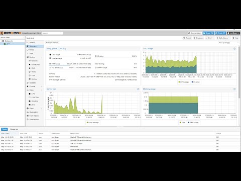The height and width of the screenshot is (181, 241).
Task: Open the Search item in node menu
Action: (x=35, y=43)
